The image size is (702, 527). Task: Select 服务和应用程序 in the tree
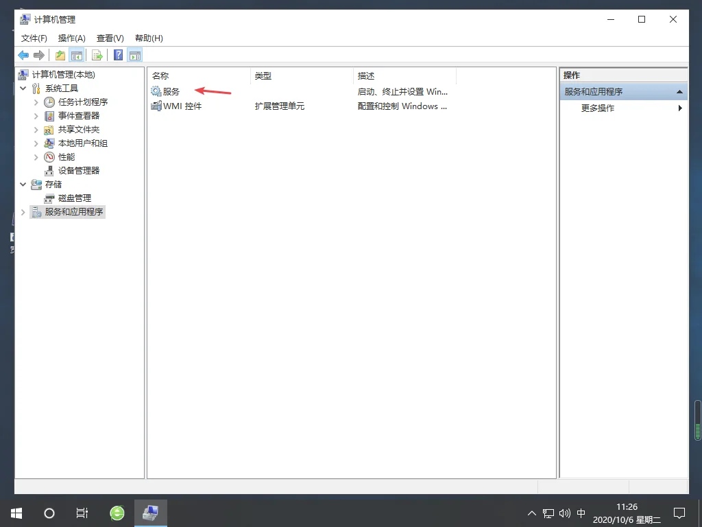pyautogui.click(x=74, y=212)
